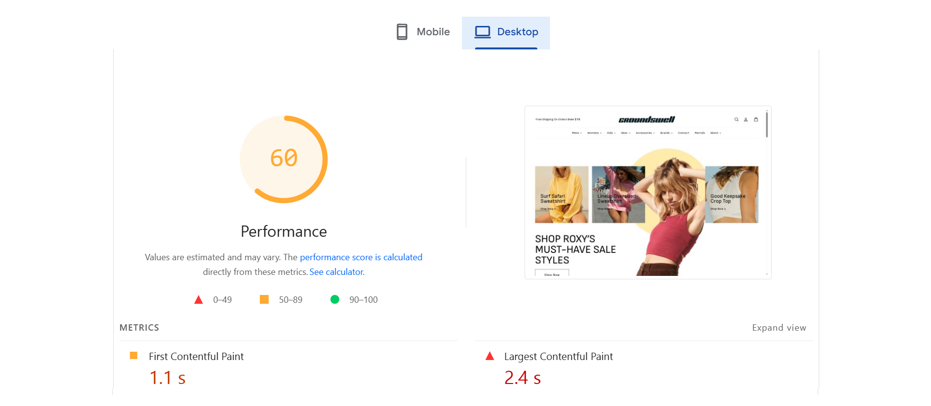This screenshot has height=406, width=931.
Task: Click the 1.1 s metric value
Action: click(167, 378)
